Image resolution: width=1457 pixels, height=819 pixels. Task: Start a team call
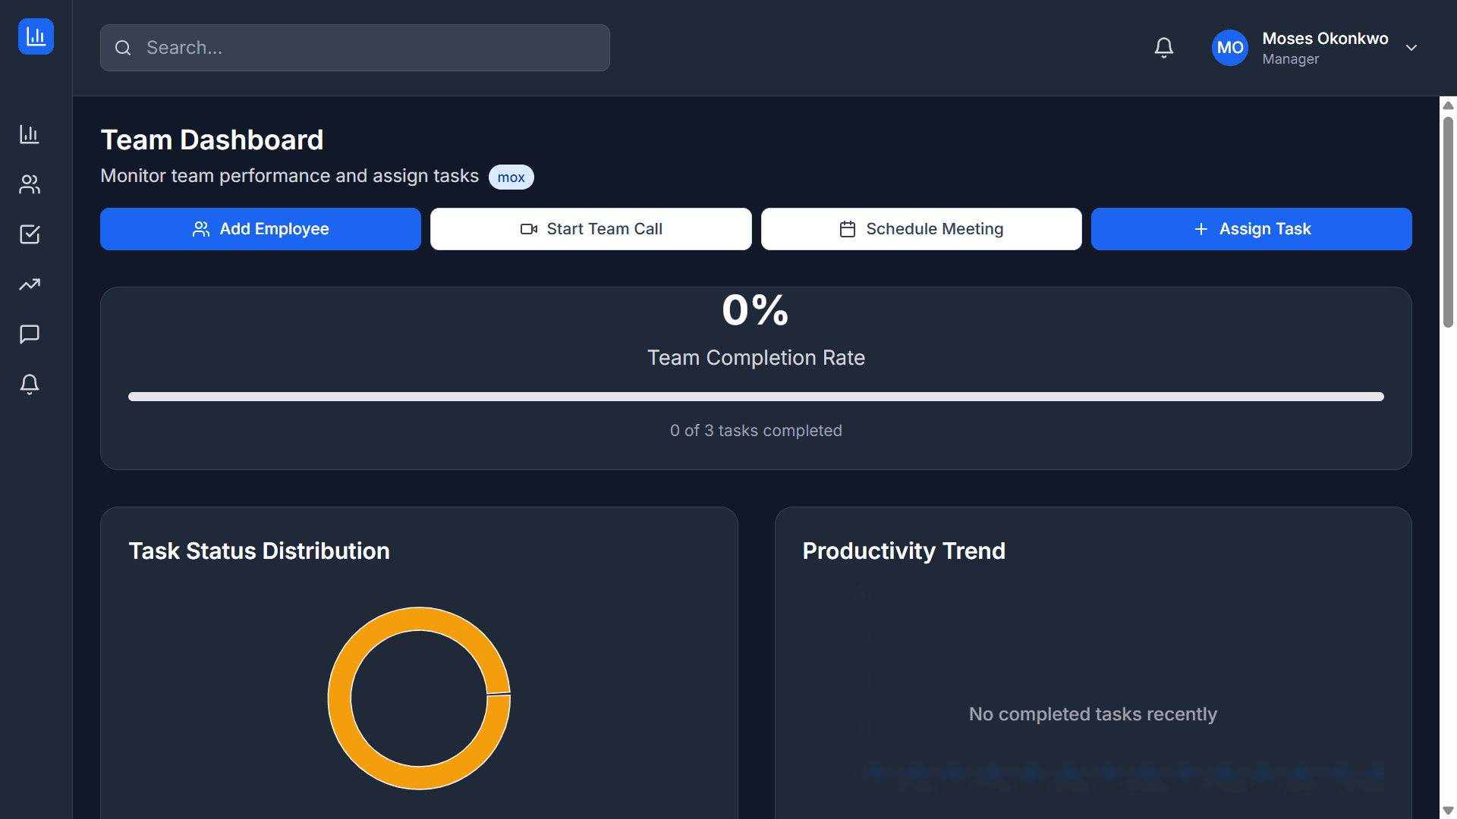tap(590, 228)
